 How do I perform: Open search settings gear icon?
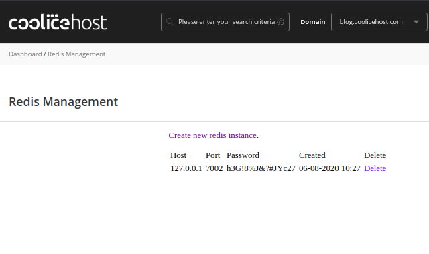280,22
